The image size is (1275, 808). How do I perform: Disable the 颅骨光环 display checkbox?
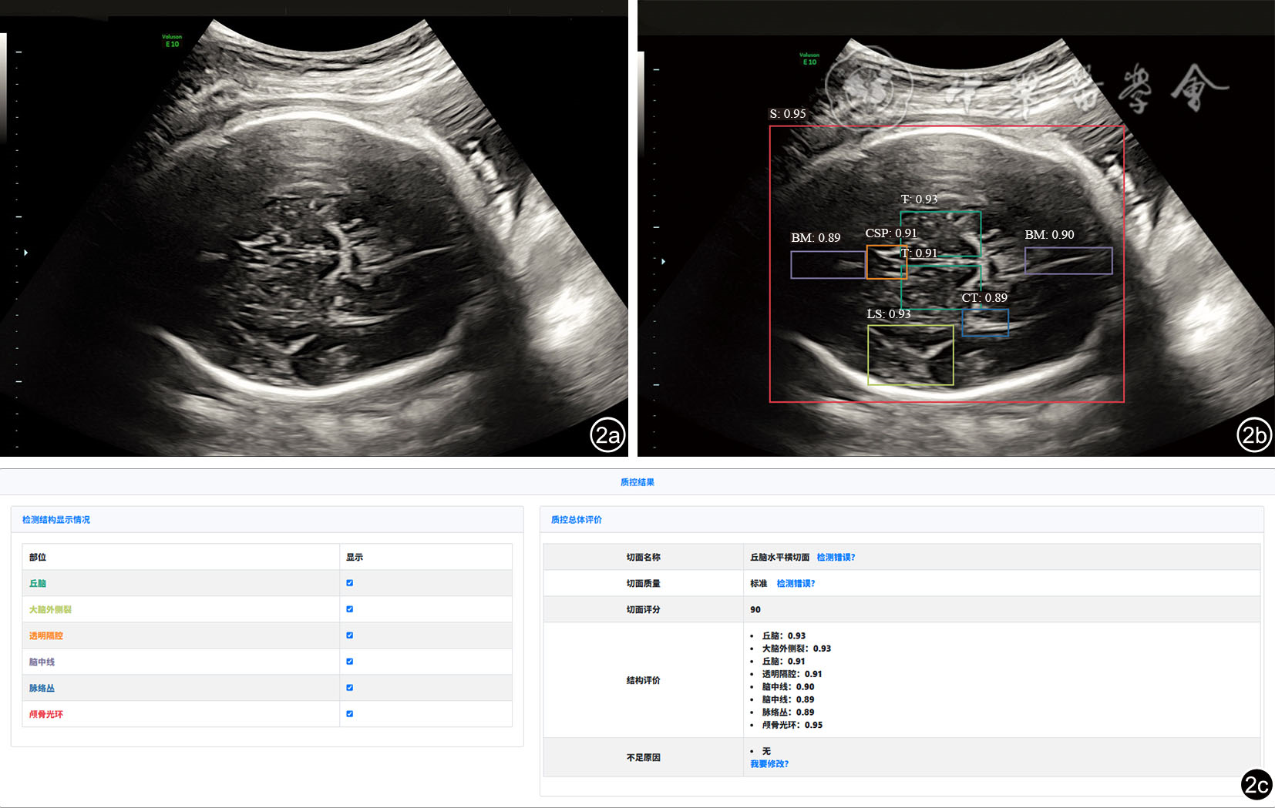[x=349, y=714]
